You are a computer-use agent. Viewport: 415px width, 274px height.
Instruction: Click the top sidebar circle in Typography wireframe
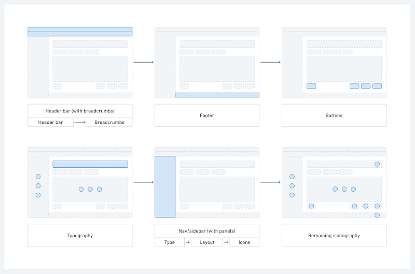coord(38,177)
